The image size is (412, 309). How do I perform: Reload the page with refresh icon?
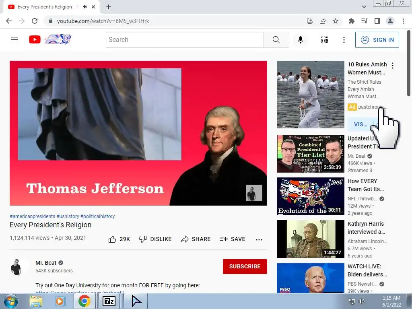tap(35, 21)
